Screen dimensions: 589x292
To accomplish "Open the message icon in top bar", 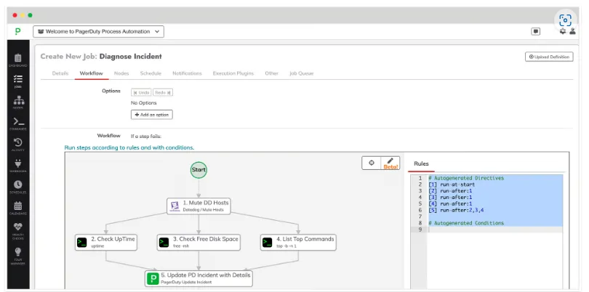I will (x=536, y=31).
